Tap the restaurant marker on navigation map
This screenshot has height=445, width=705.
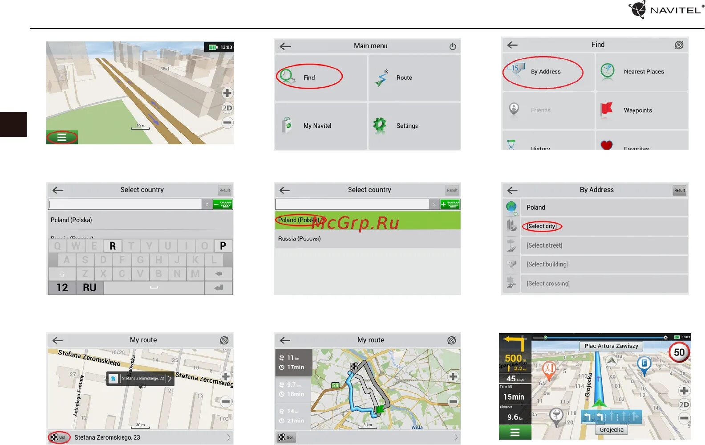(x=549, y=370)
